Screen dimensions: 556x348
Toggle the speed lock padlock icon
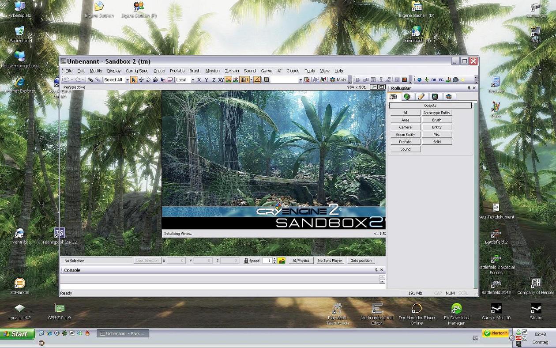click(246, 261)
